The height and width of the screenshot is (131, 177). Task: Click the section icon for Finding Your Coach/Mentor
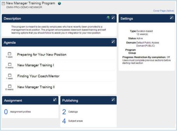(10, 75)
